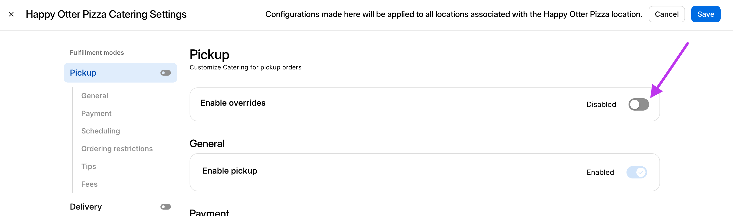733x216 pixels.
Task: Open the Fees settings section
Action: (89, 184)
